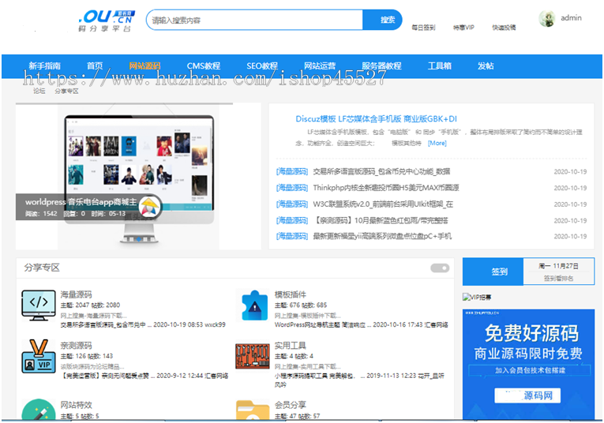Open 工具箱 navigation item
This screenshot has height=423, width=604.
(440, 66)
